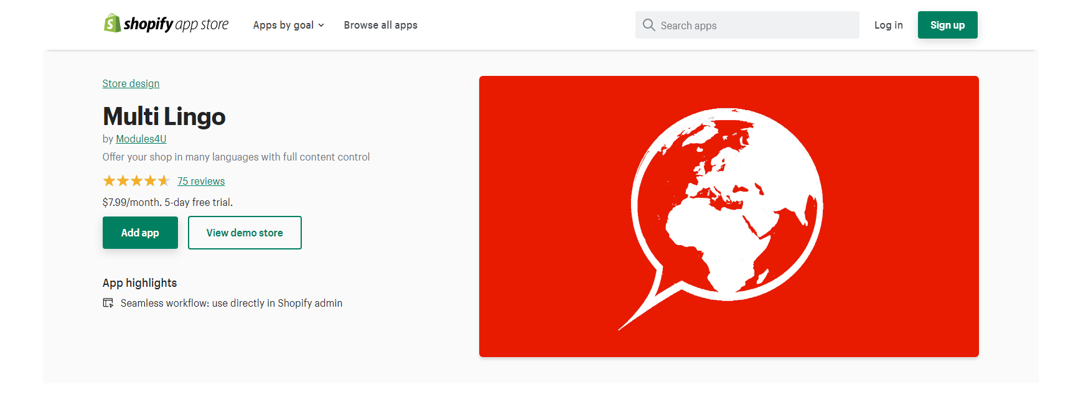This screenshot has width=1086, height=405.
Task: Click the Log in link
Action: click(888, 25)
